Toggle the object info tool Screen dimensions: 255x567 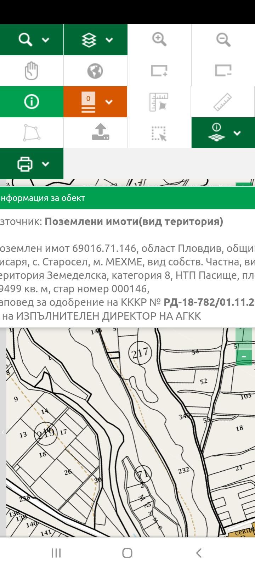click(x=32, y=102)
